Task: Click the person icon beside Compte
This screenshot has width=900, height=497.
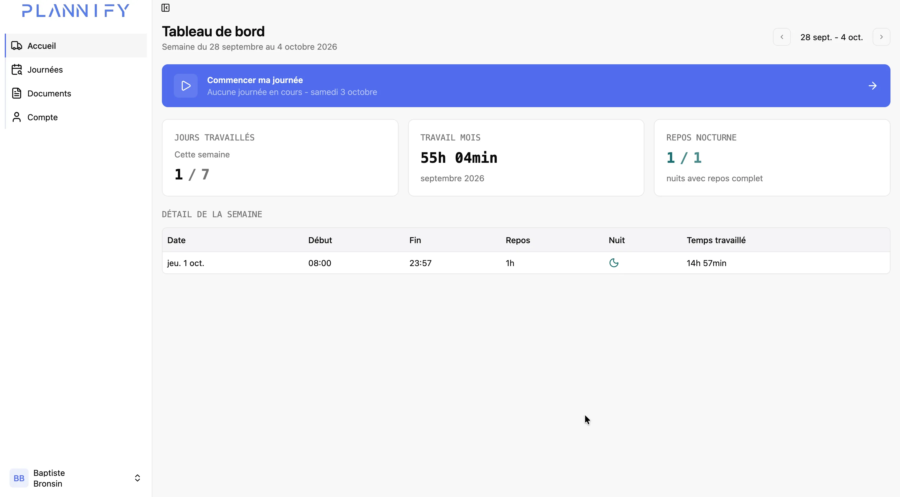Action: tap(17, 117)
